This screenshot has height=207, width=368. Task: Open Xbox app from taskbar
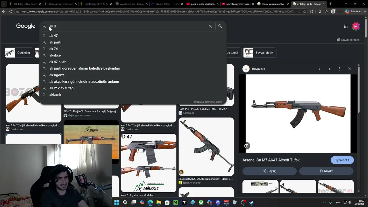tap(201, 202)
